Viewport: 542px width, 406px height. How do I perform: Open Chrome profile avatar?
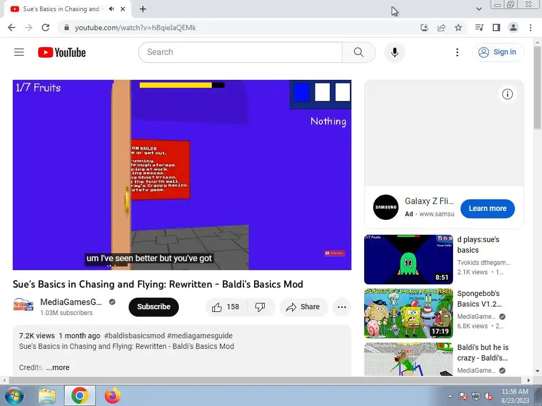click(513, 27)
